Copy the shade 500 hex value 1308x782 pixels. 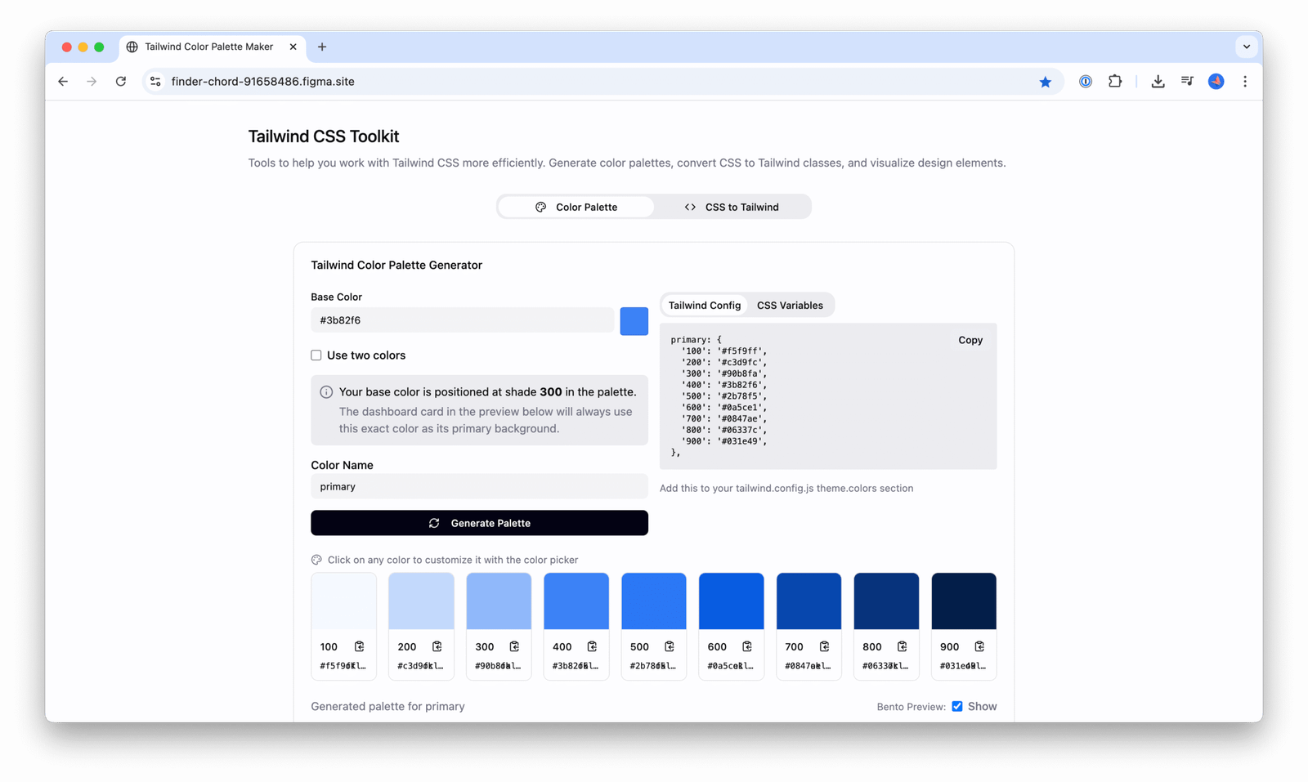(670, 646)
